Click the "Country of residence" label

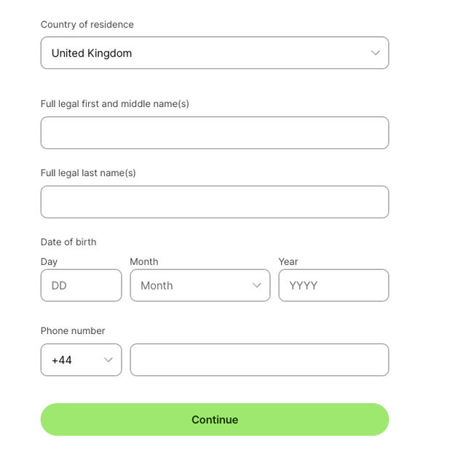tap(87, 25)
